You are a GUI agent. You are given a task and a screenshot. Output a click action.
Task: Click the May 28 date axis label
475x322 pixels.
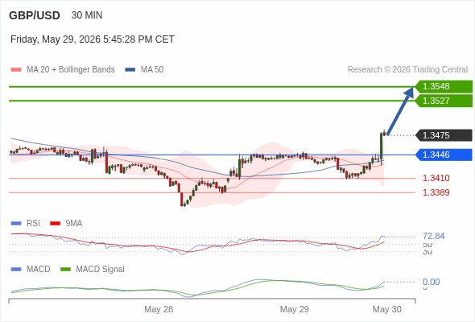(159, 309)
